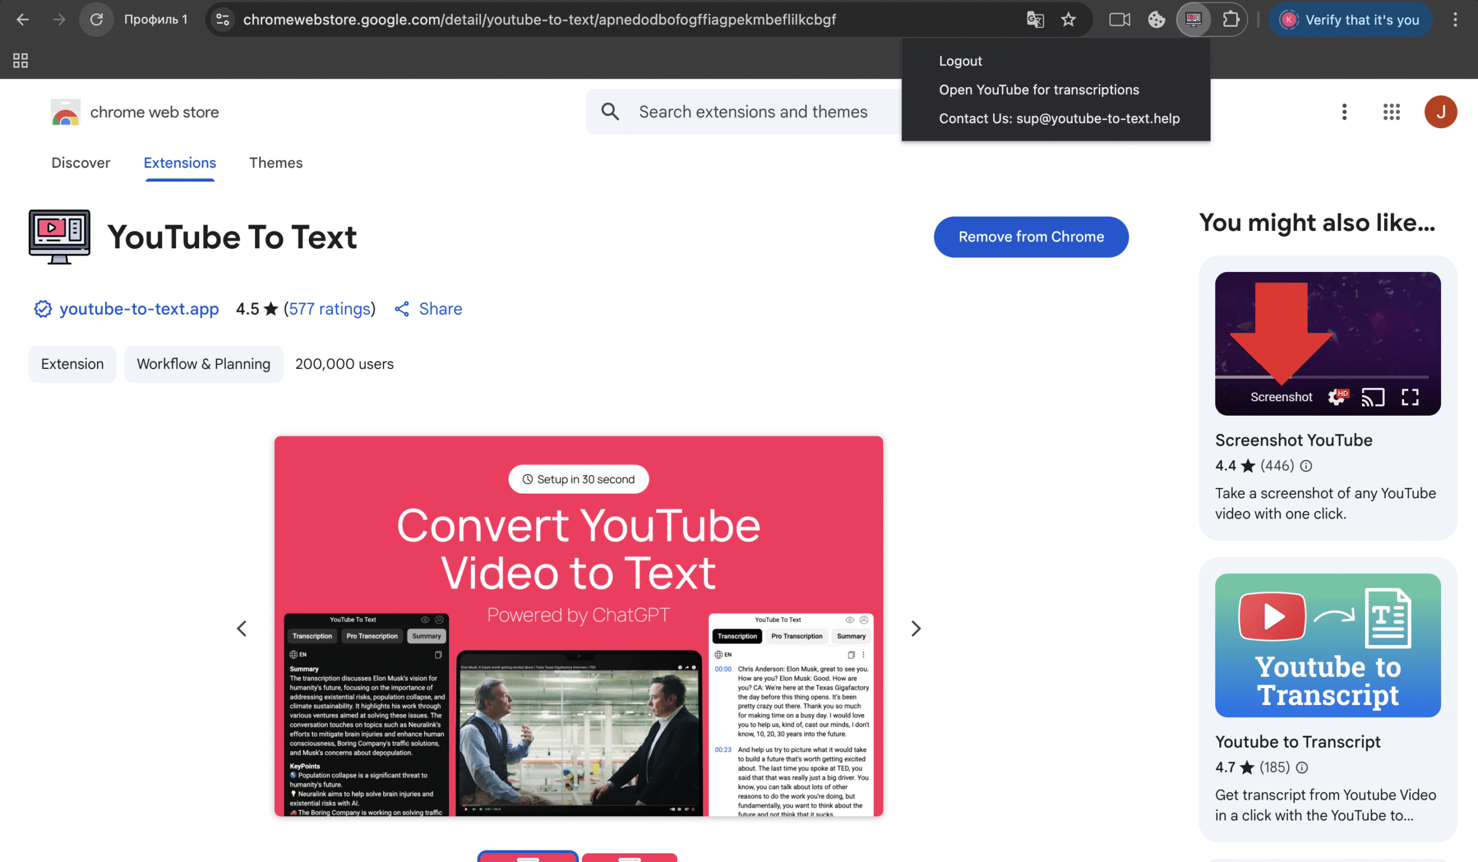Open the 577 ratings link
This screenshot has height=862, width=1478.
tap(330, 309)
